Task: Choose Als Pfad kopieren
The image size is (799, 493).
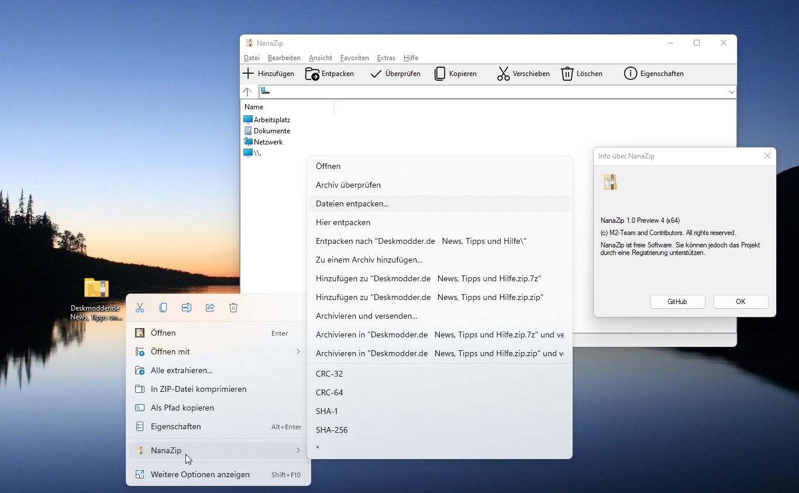Action: click(x=218, y=408)
